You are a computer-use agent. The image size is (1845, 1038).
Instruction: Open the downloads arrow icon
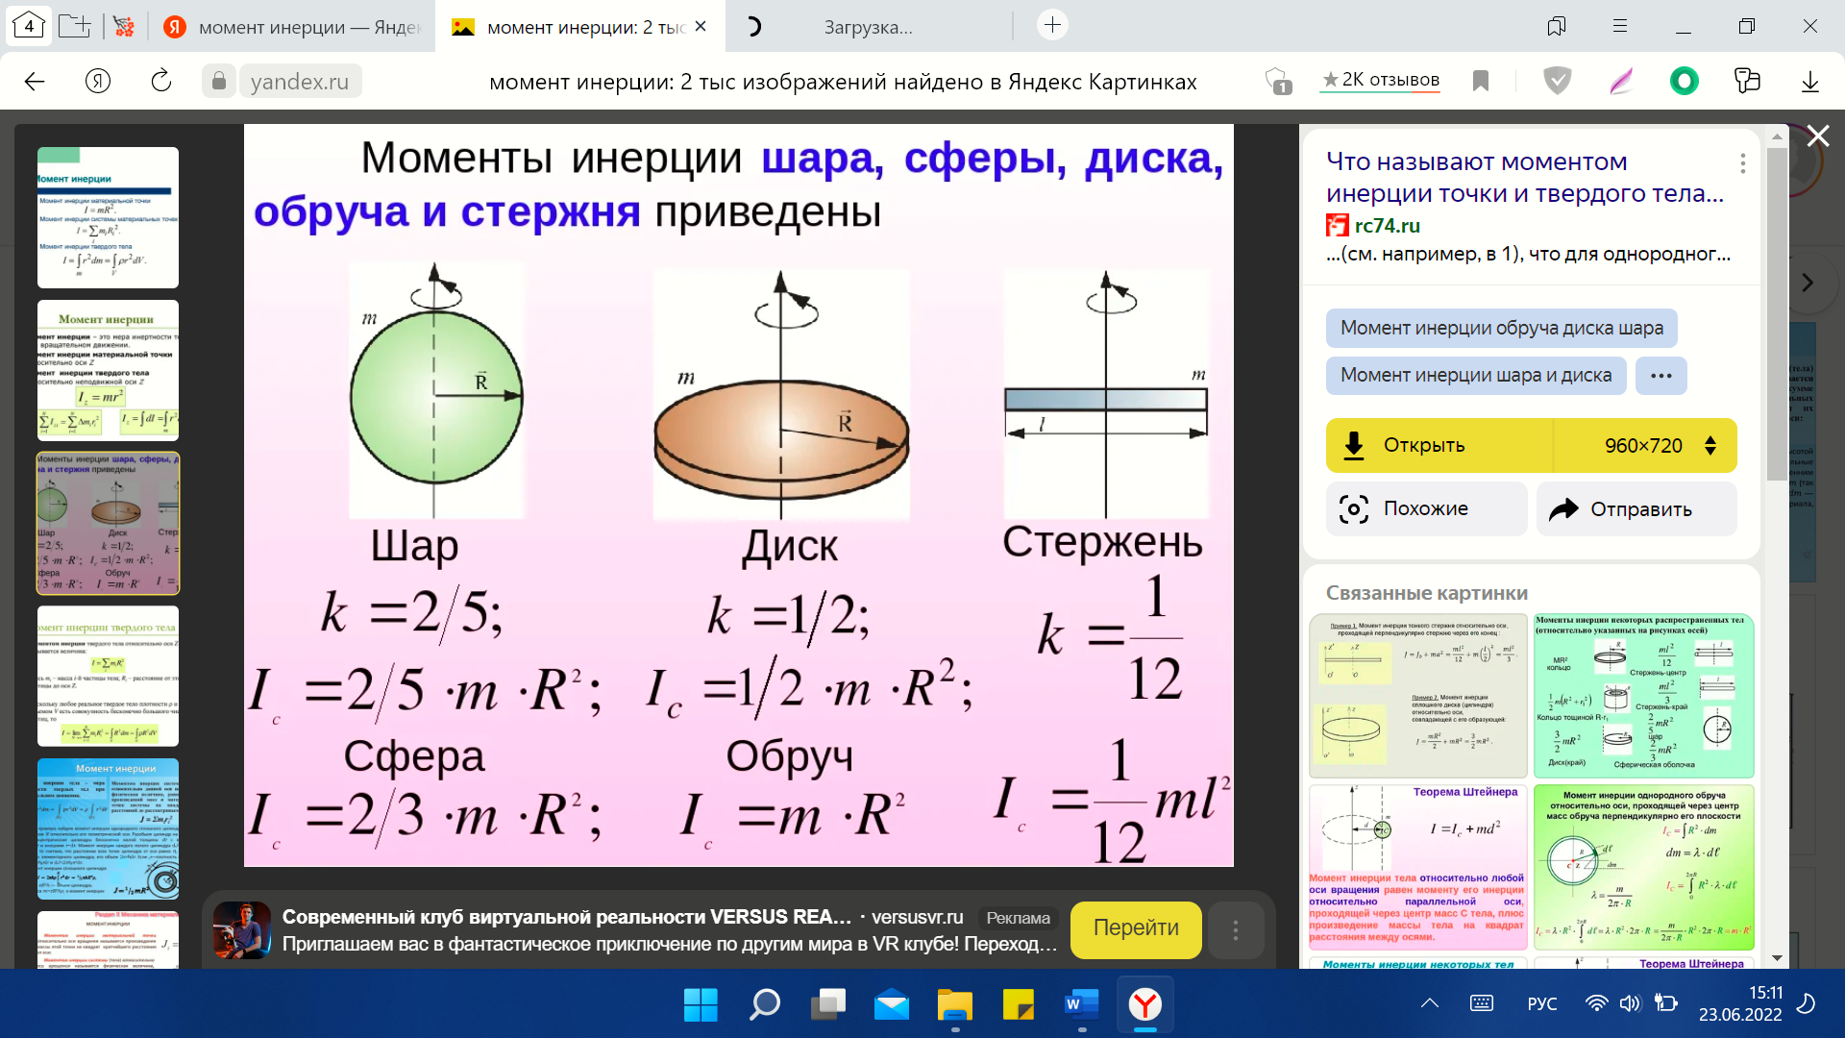tap(1810, 81)
